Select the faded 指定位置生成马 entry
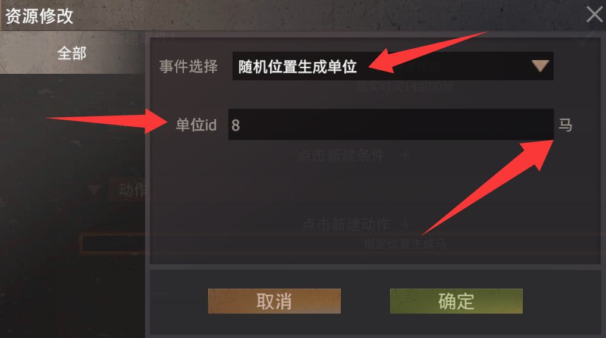The width and height of the screenshot is (606, 338). click(x=404, y=244)
